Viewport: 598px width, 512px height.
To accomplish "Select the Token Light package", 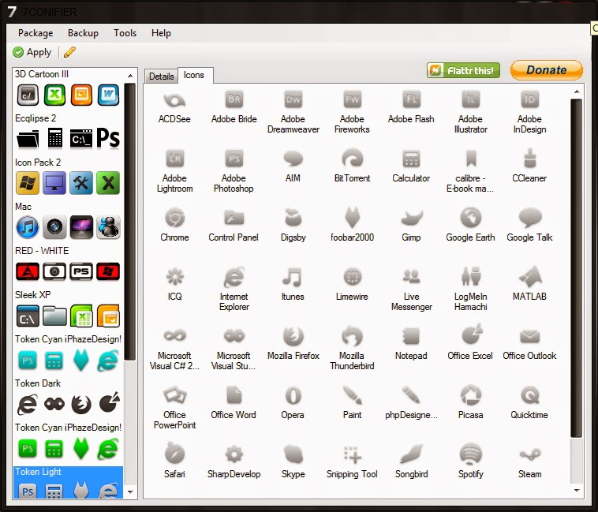I will tap(69, 482).
